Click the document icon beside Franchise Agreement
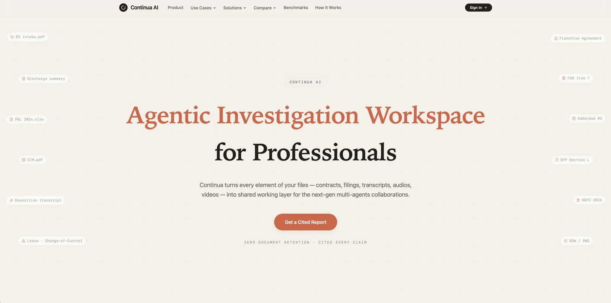Screen dimensions: 611x303 point(556,39)
